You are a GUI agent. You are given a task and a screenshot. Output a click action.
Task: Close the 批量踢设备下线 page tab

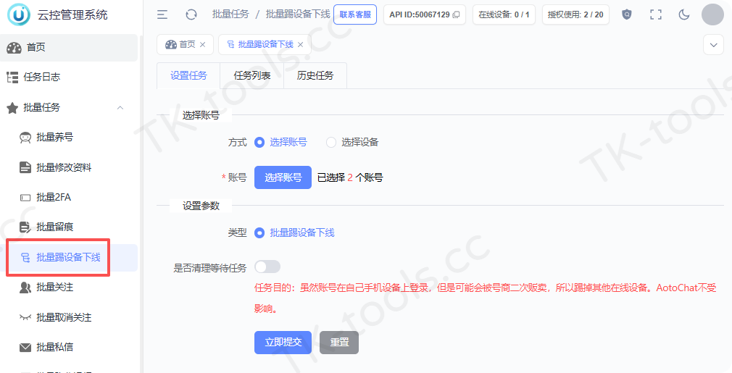point(301,44)
